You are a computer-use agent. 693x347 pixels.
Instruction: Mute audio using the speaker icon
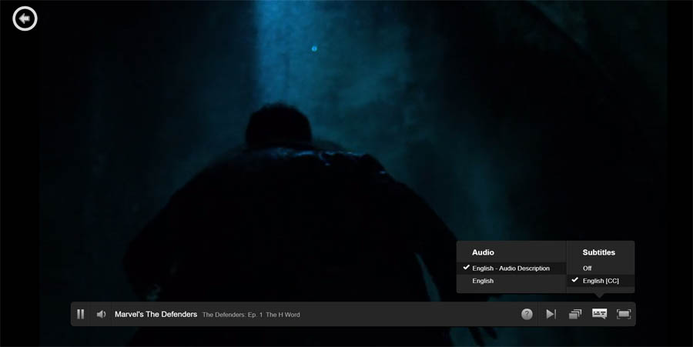(101, 315)
